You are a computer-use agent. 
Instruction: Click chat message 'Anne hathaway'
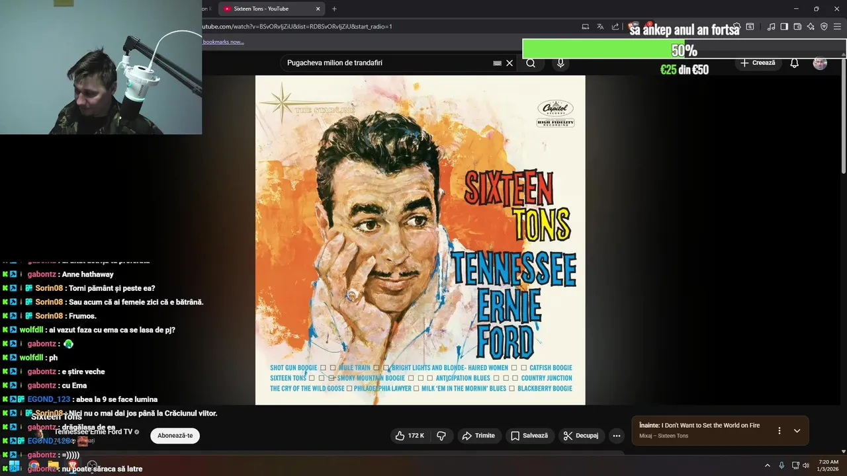click(88, 274)
